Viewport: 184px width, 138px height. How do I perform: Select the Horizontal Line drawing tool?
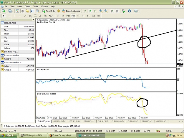[x=20, y=16]
